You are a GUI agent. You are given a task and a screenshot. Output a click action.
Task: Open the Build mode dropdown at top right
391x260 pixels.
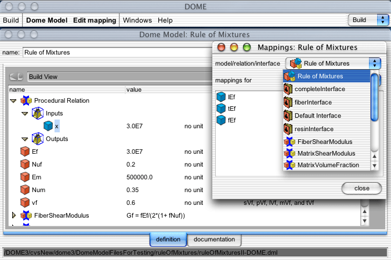[368, 20]
